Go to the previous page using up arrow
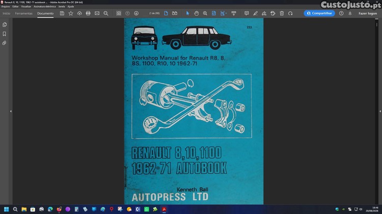Viewport: 382px width, 214px height. click(x=127, y=13)
